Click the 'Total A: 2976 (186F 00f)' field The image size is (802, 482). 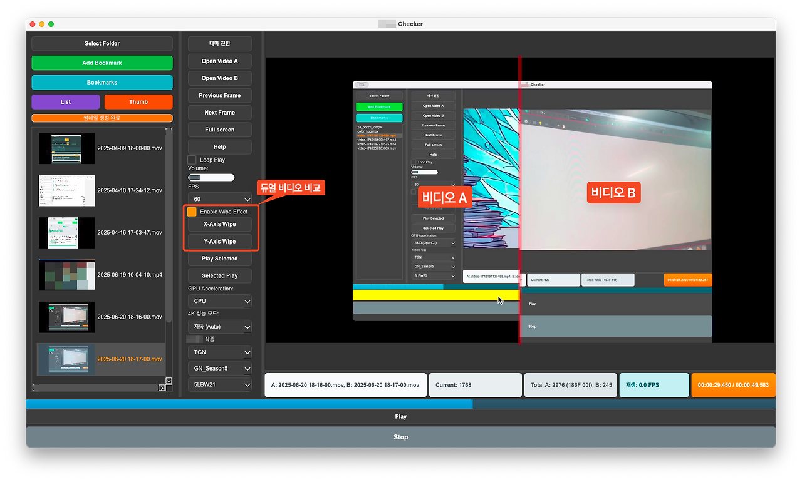point(571,385)
